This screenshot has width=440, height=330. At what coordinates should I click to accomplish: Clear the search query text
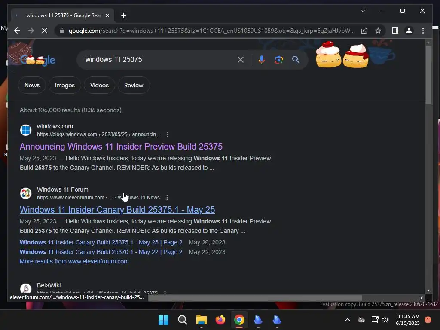pos(241,59)
